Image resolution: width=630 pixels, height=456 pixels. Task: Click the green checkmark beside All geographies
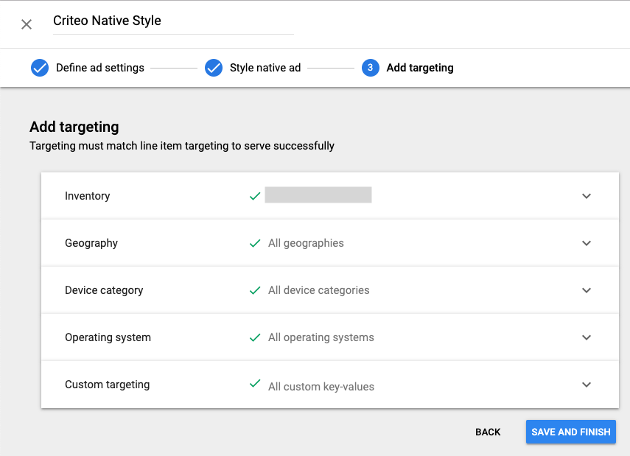pos(255,243)
